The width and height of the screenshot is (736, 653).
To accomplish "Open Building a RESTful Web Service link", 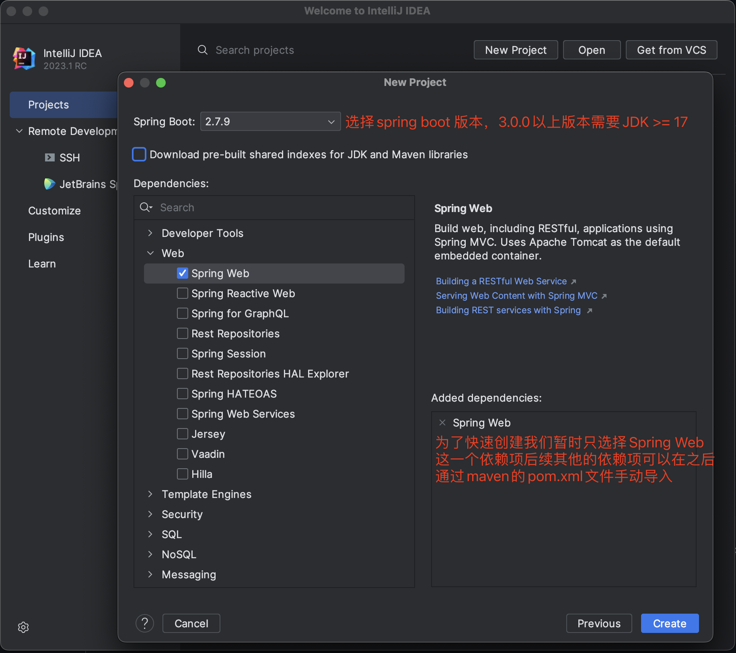I will click(501, 281).
